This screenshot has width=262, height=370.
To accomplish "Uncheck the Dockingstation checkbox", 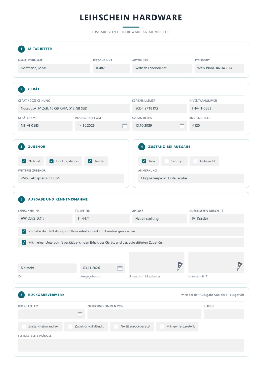I will pos(51,161).
